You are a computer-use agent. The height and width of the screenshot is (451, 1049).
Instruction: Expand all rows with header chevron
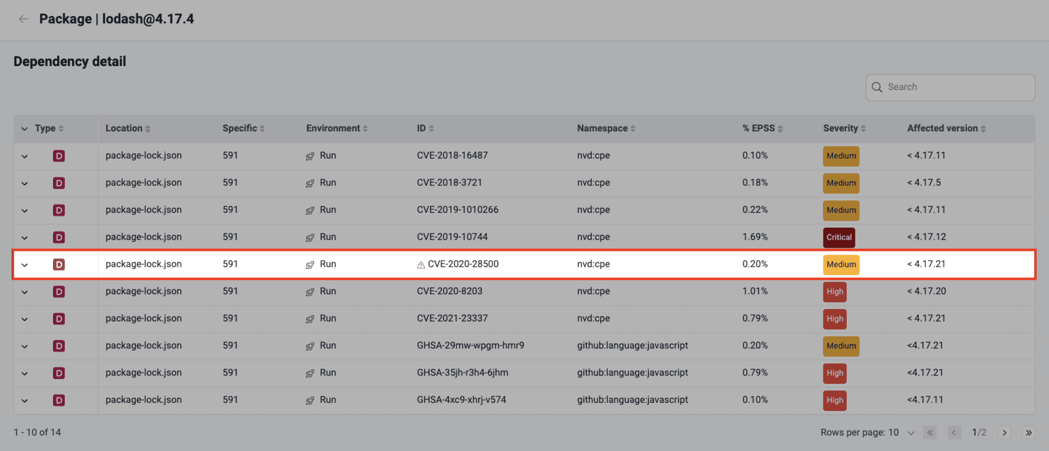click(25, 129)
